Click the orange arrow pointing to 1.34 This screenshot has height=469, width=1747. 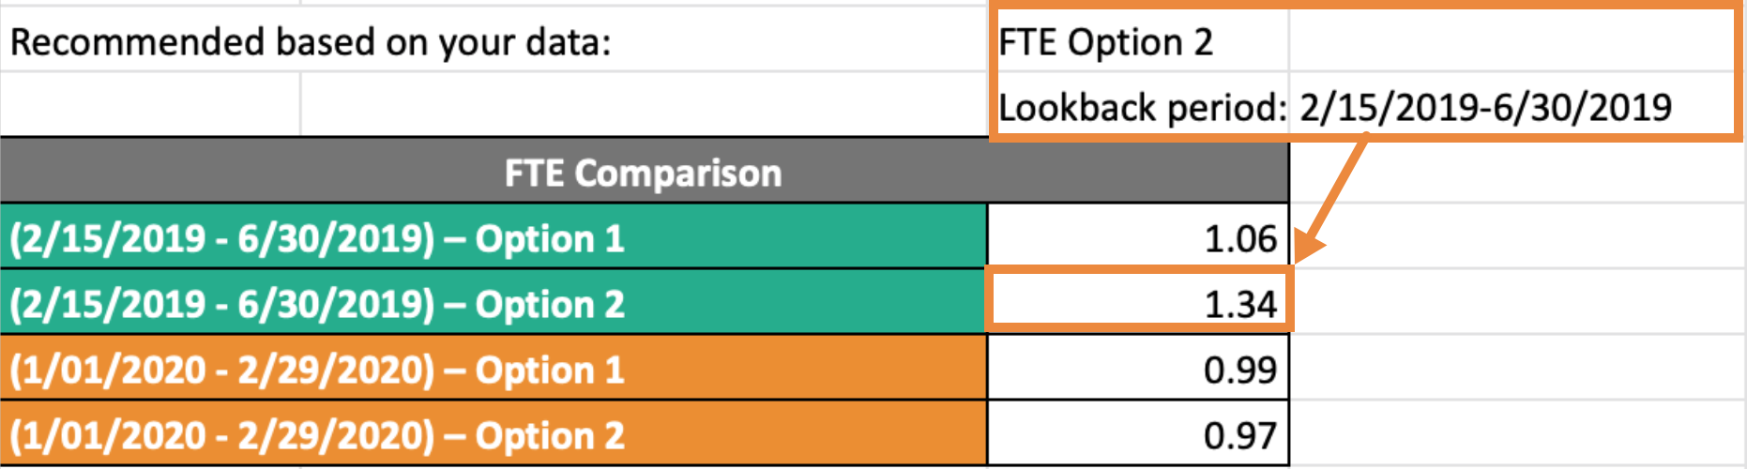click(1330, 199)
